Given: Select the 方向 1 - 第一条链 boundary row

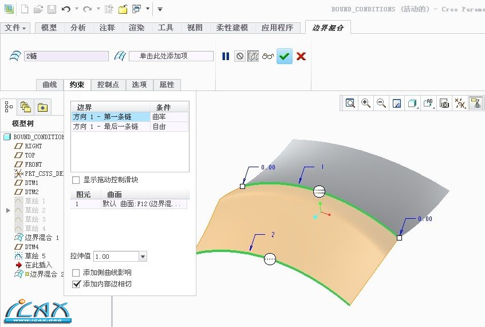Looking at the screenshot, I should point(111,117).
